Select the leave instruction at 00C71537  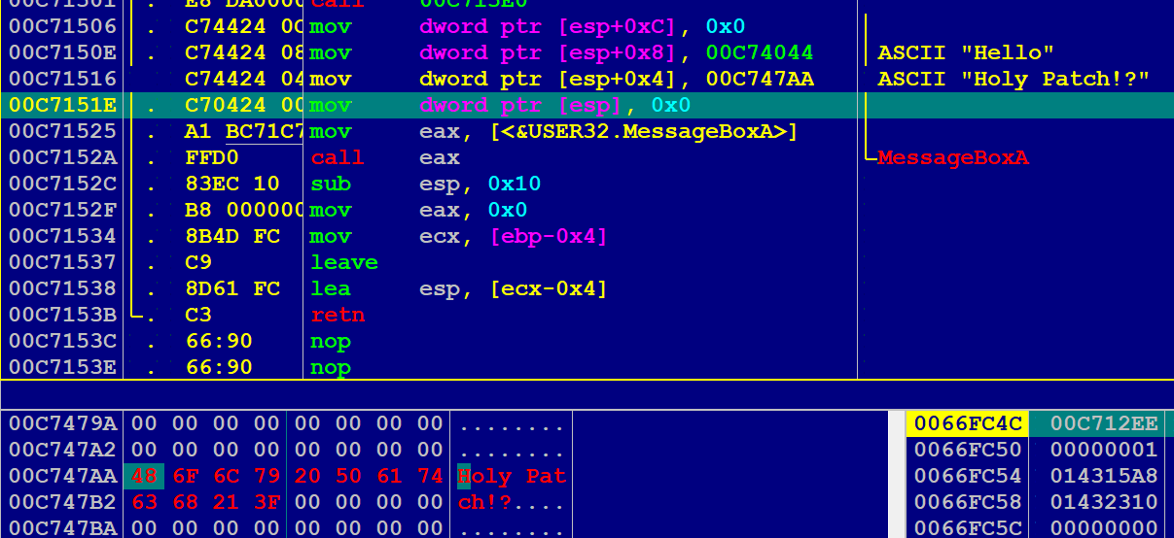343,262
